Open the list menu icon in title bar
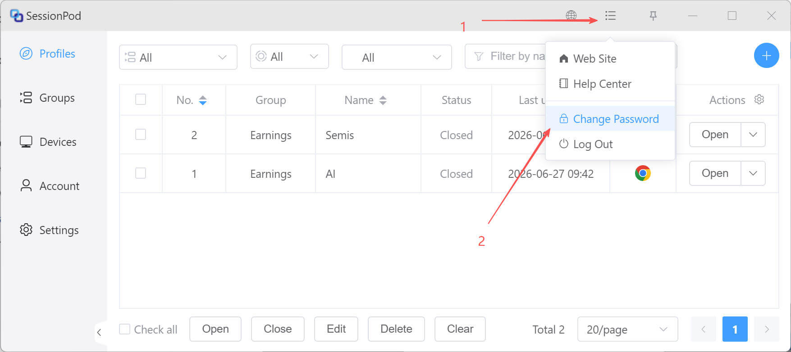The height and width of the screenshot is (352, 791). click(610, 16)
